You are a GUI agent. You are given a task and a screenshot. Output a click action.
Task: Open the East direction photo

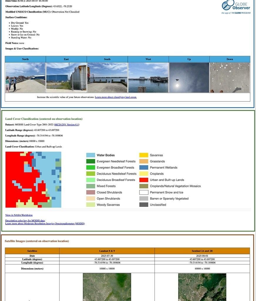66,77
